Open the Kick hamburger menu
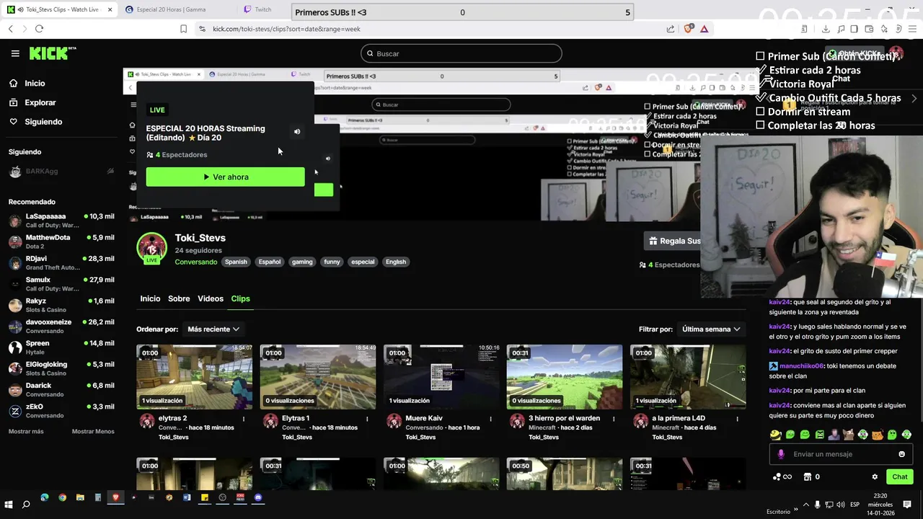The image size is (923, 519). 15,53
